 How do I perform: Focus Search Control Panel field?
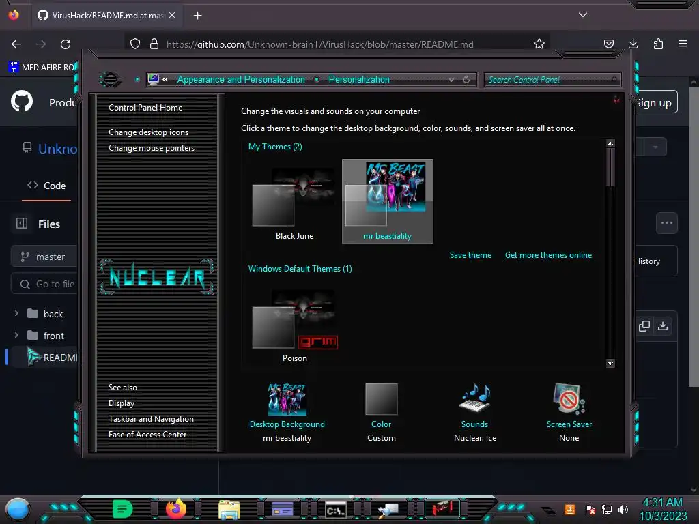pos(552,80)
